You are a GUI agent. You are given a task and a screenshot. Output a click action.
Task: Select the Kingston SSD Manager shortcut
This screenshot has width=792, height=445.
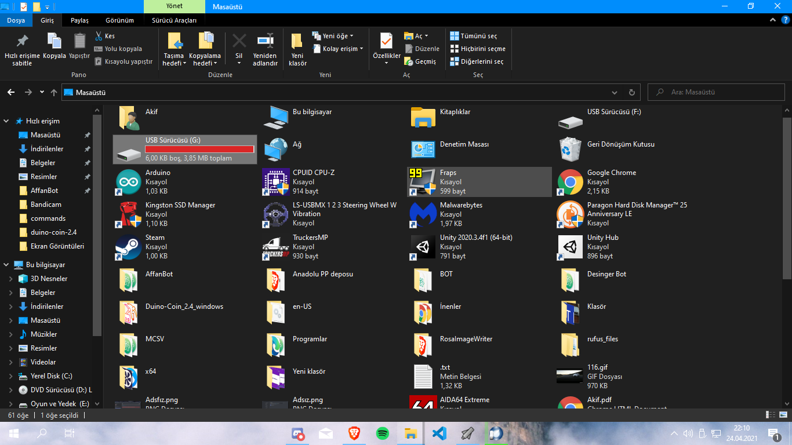[x=128, y=214]
